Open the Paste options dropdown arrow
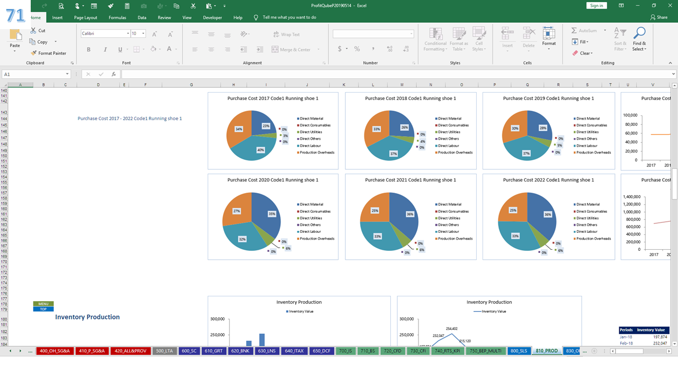The height and width of the screenshot is (381, 678). (15, 52)
